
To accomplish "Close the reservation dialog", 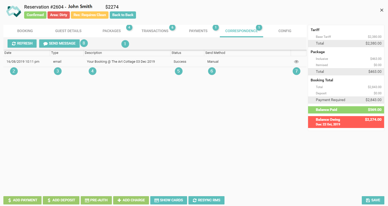I will point(382,10).
